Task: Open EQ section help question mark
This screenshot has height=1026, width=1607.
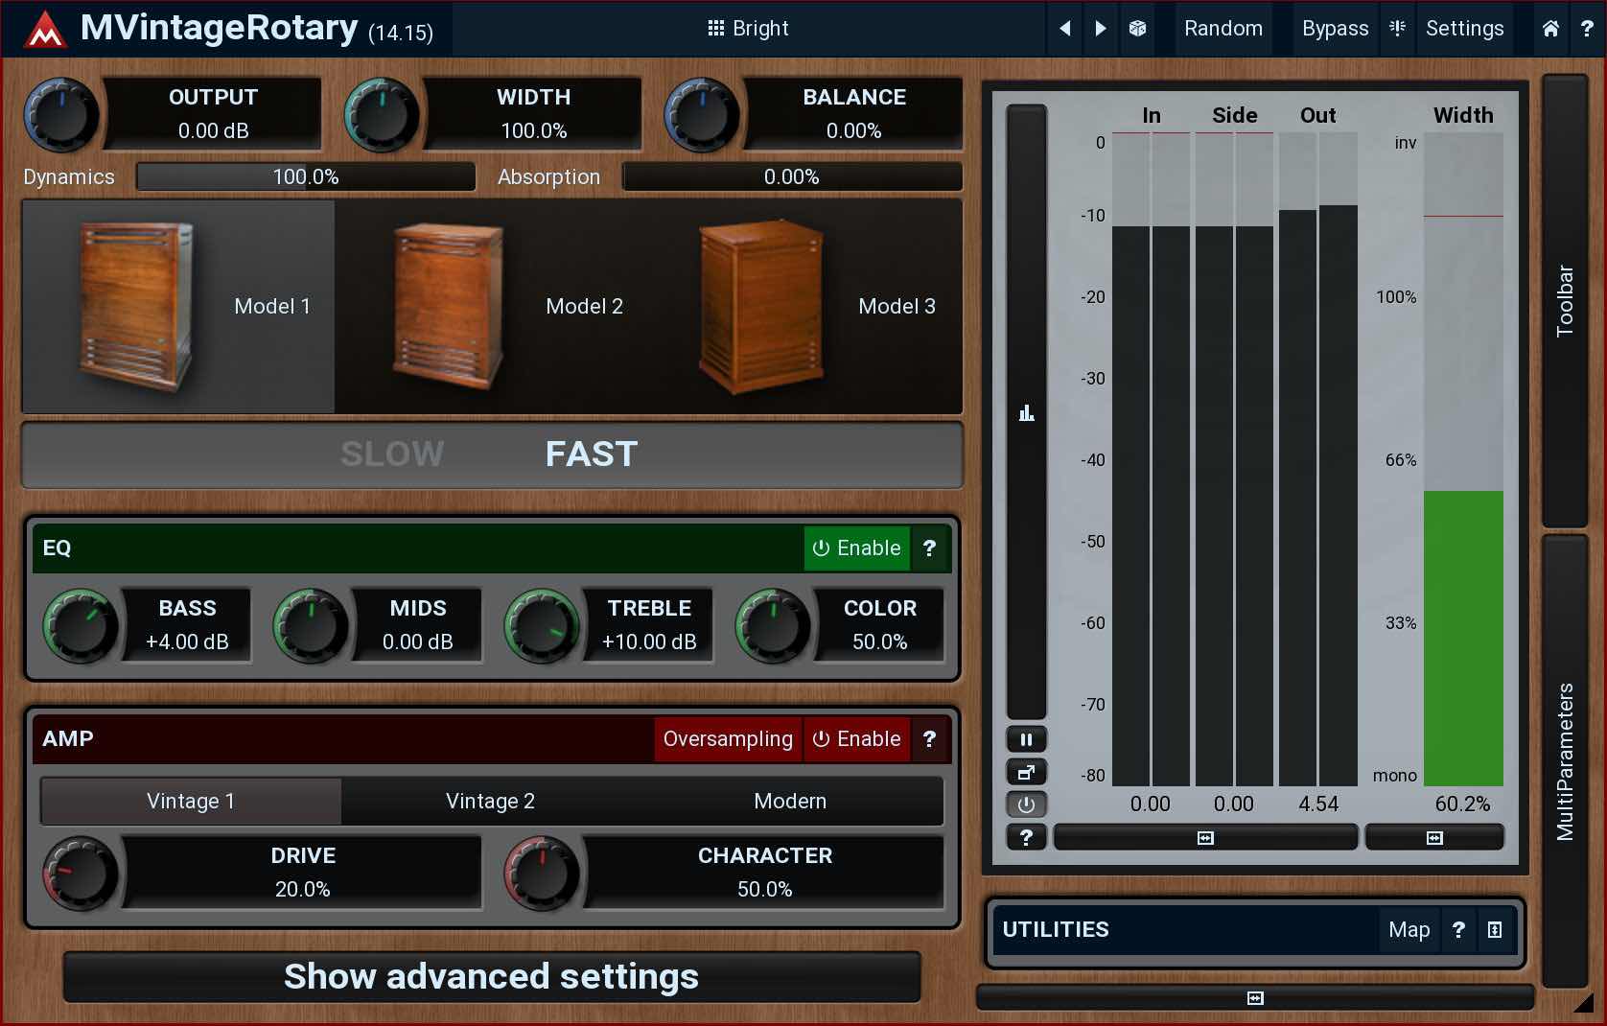Action: [929, 548]
